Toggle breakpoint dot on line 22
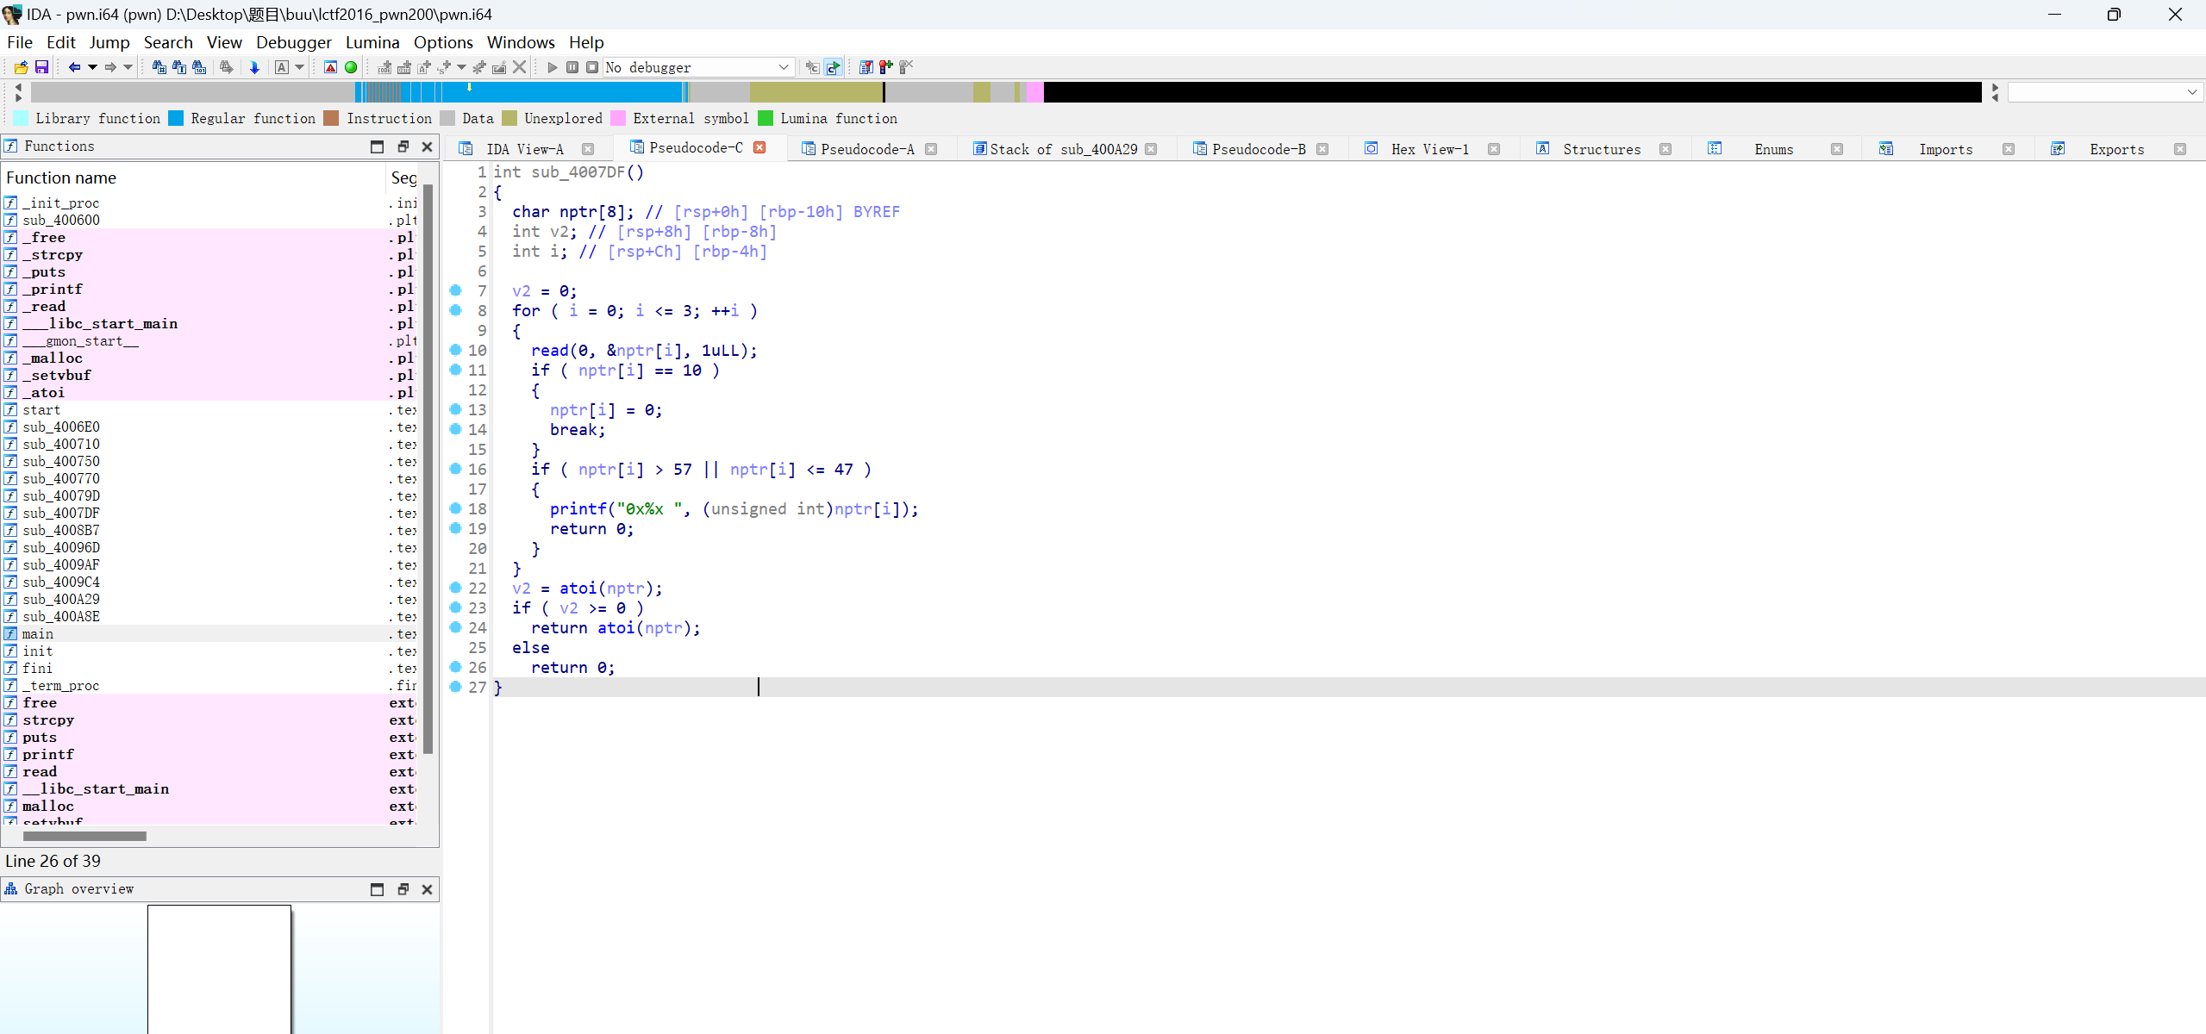Screen dimensions: 2206x1034 pyautogui.click(x=455, y=588)
